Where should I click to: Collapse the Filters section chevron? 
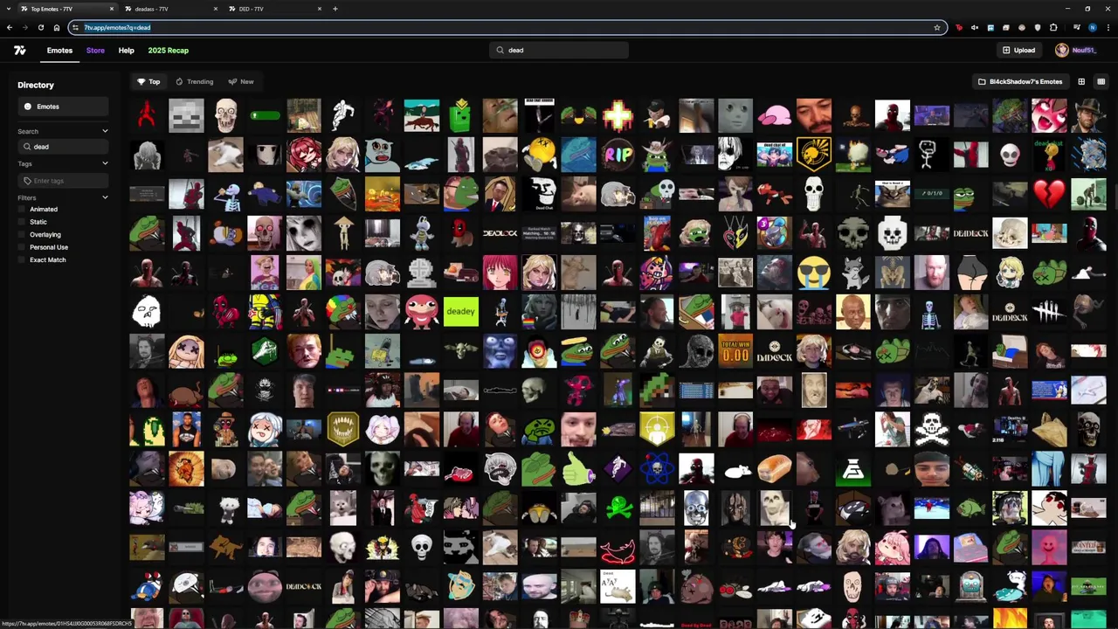(105, 197)
